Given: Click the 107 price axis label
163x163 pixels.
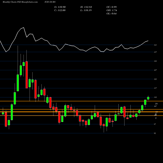Looking at the screenshot, I should click(x=155, y=106).
